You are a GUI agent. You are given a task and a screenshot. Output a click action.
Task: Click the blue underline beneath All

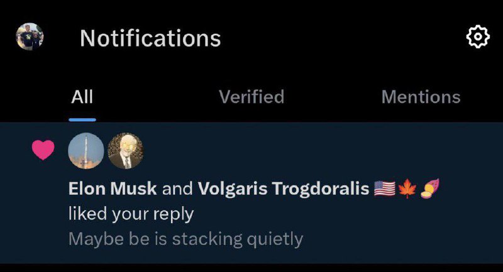click(x=82, y=119)
